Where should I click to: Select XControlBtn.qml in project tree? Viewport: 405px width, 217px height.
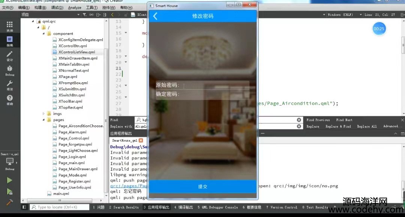73,46
